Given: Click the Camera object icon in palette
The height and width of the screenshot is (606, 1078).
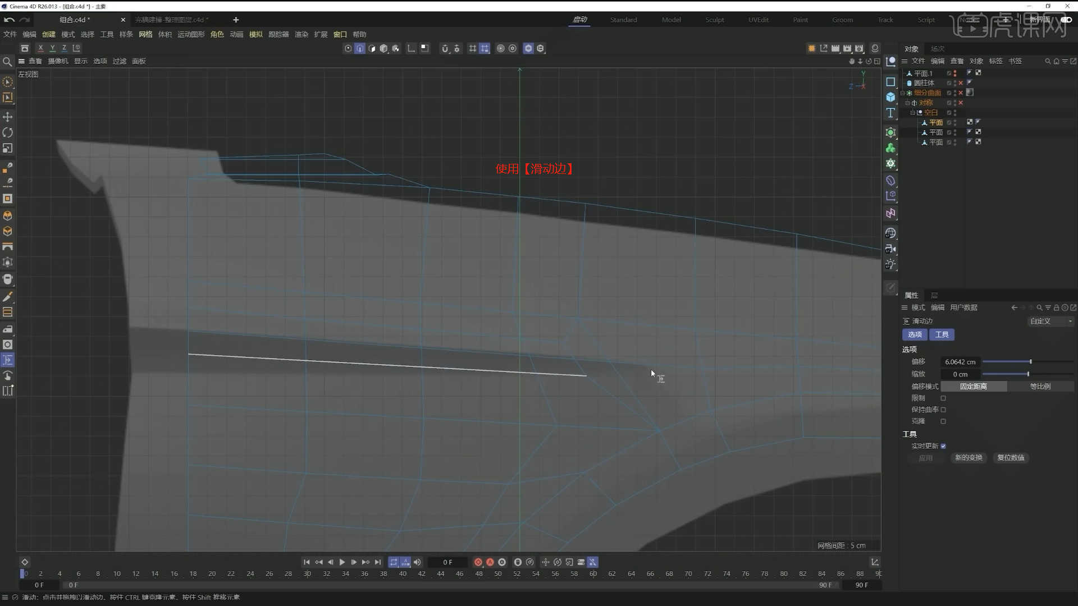Looking at the screenshot, I should pos(890,249).
